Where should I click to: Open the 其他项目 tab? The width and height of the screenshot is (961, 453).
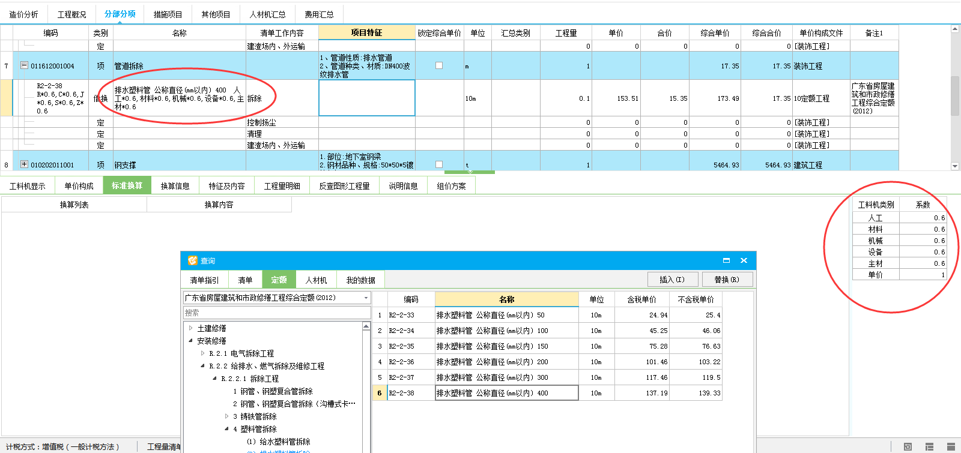216,14
